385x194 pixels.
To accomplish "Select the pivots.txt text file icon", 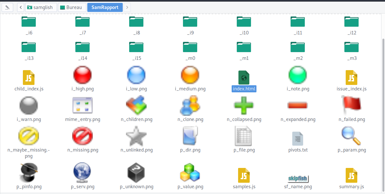I will click(x=298, y=139).
